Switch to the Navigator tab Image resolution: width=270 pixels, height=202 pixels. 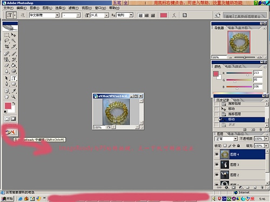pos(219,28)
